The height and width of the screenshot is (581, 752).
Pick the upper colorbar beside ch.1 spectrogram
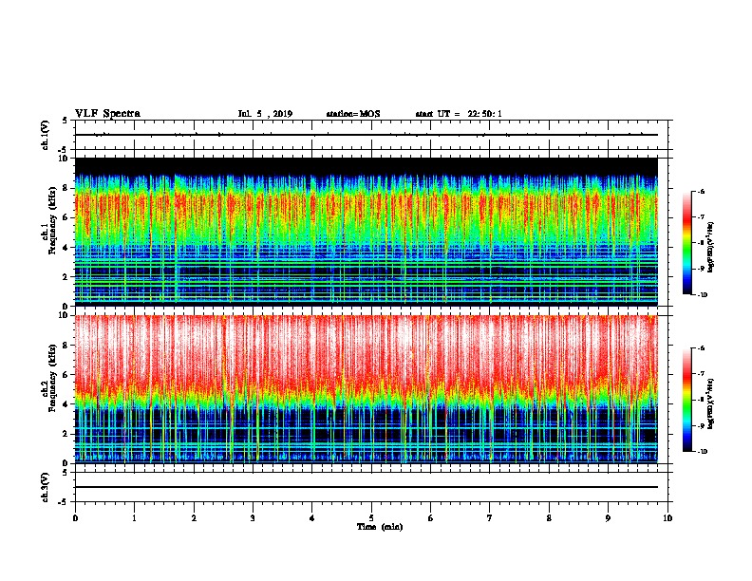click(x=687, y=243)
